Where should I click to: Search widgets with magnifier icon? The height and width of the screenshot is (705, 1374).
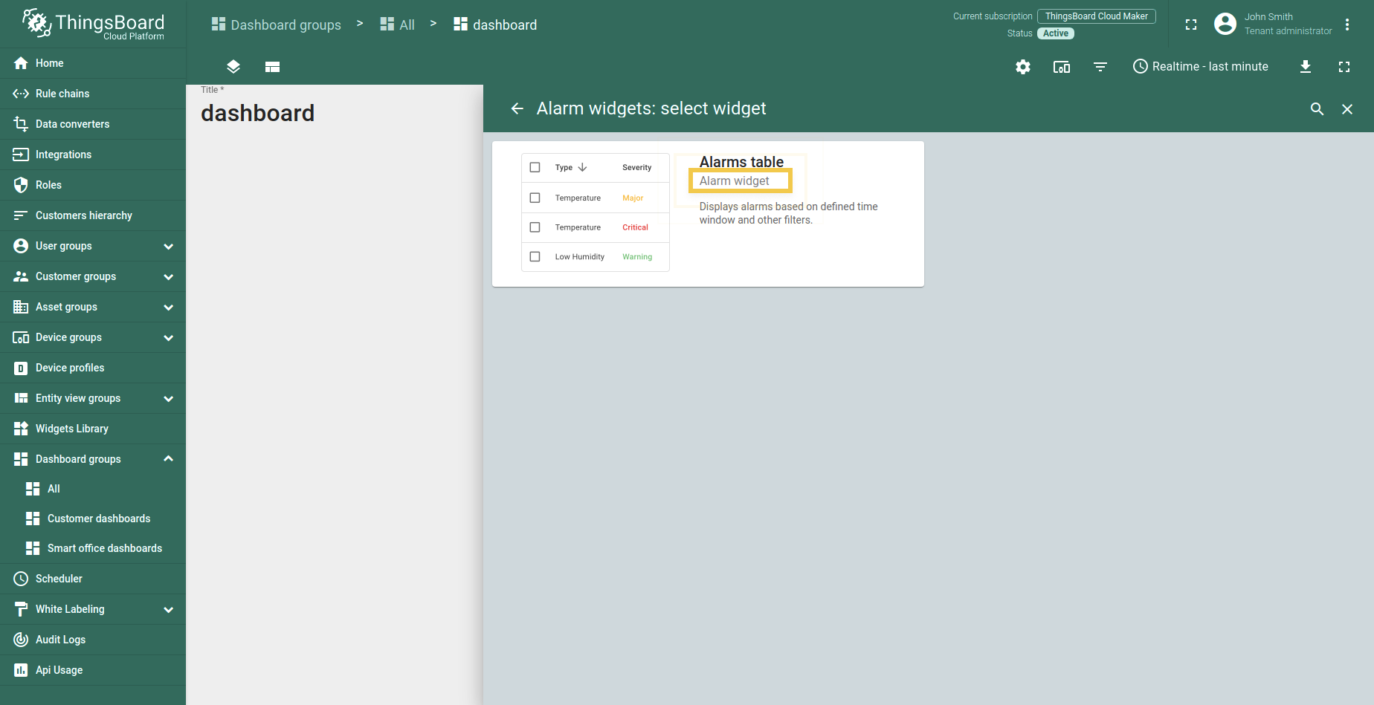coord(1317,109)
